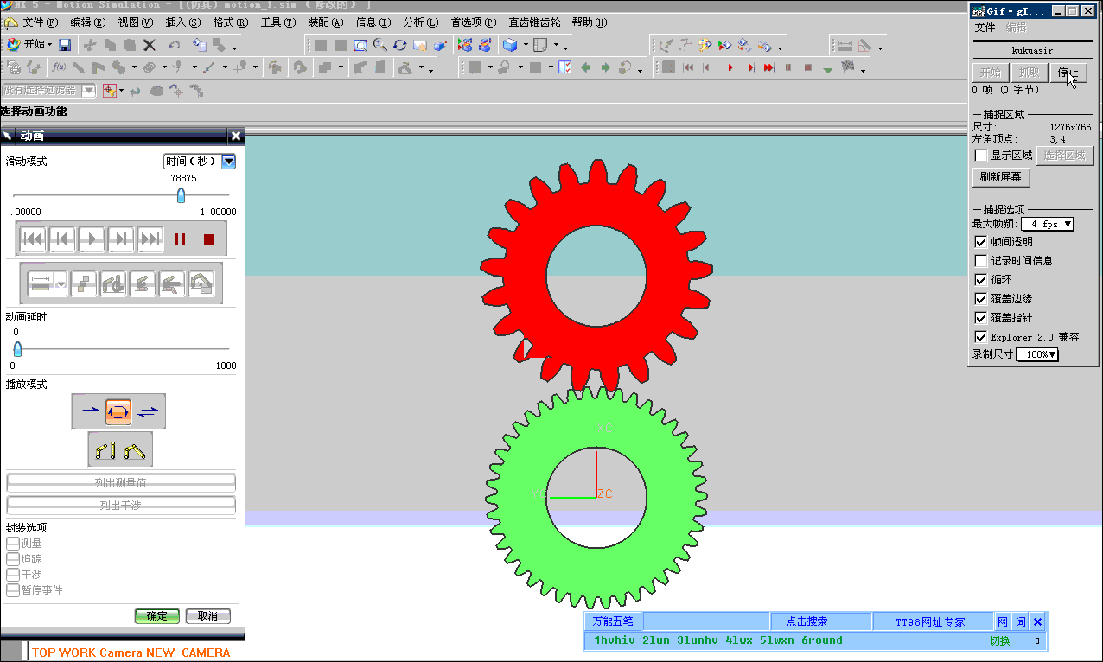The image size is (1103, 662).
Task: Expand rendering style dropdown arrow beside cube
Action: [525, 47]
